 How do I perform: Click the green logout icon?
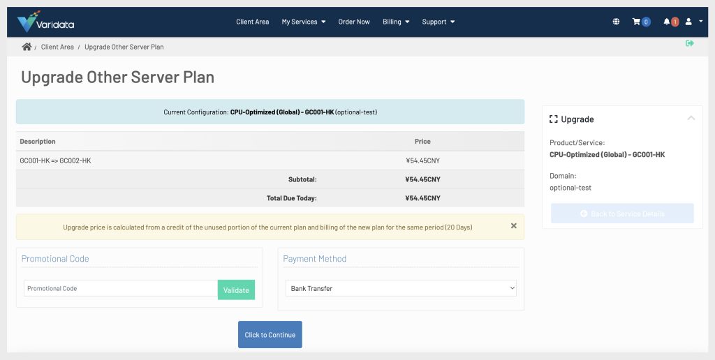690,43
